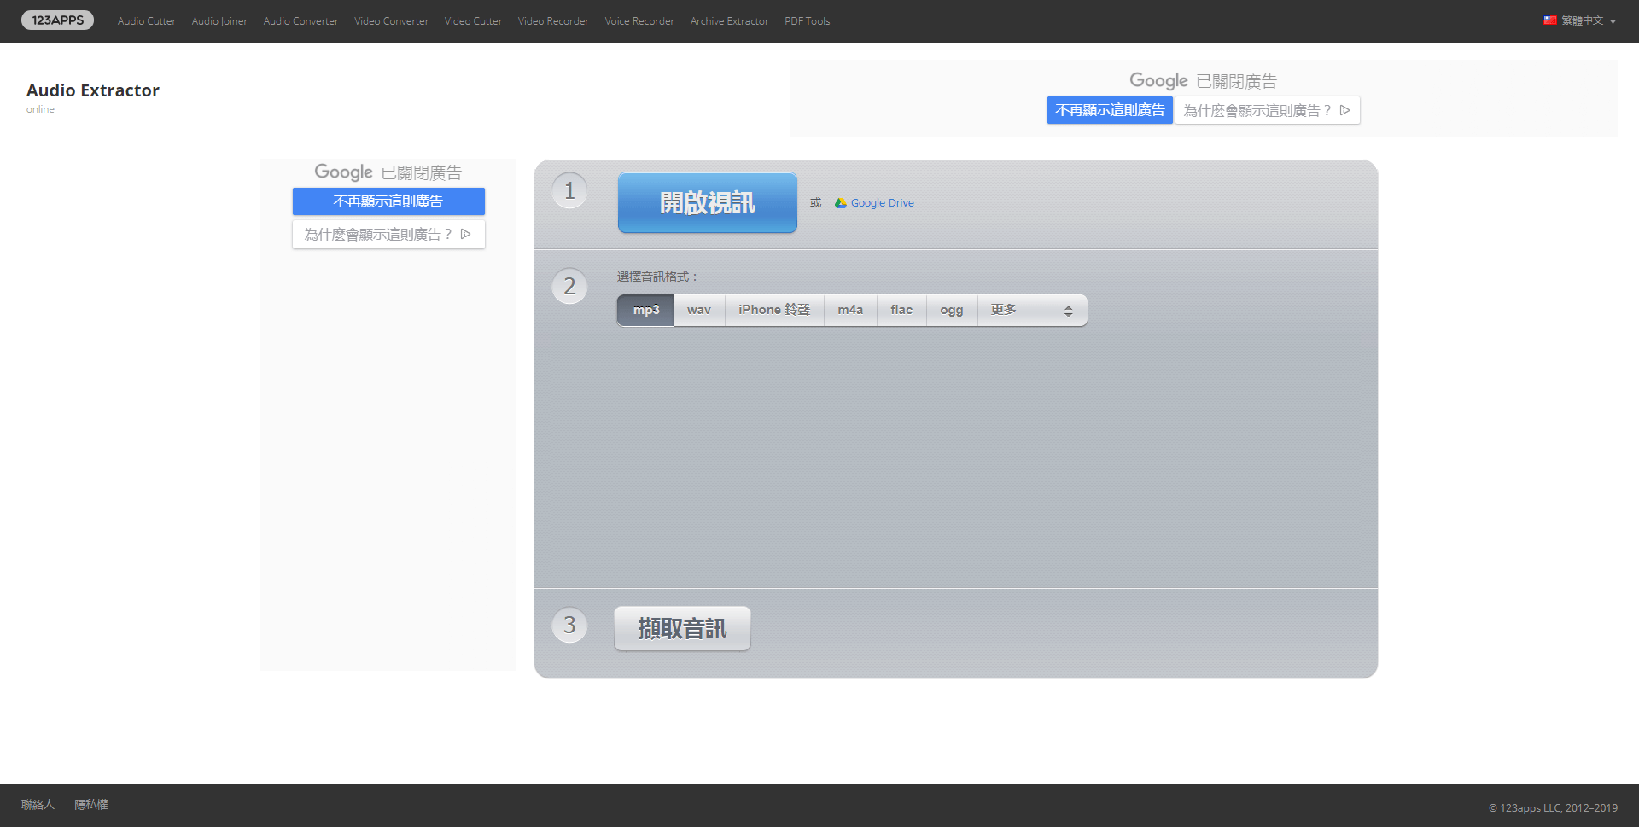Image resolution: width=1639 pixels, height=827 pixels.
Task: Select flac audio format
Action: pyautogui.click(x=901, y=310)
